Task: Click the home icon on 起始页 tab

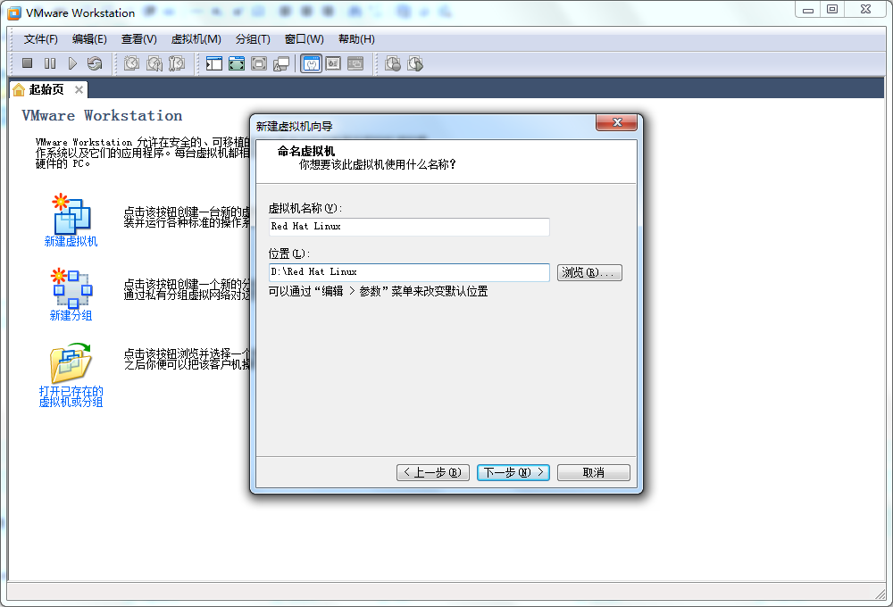Action: tap(19, 90)
